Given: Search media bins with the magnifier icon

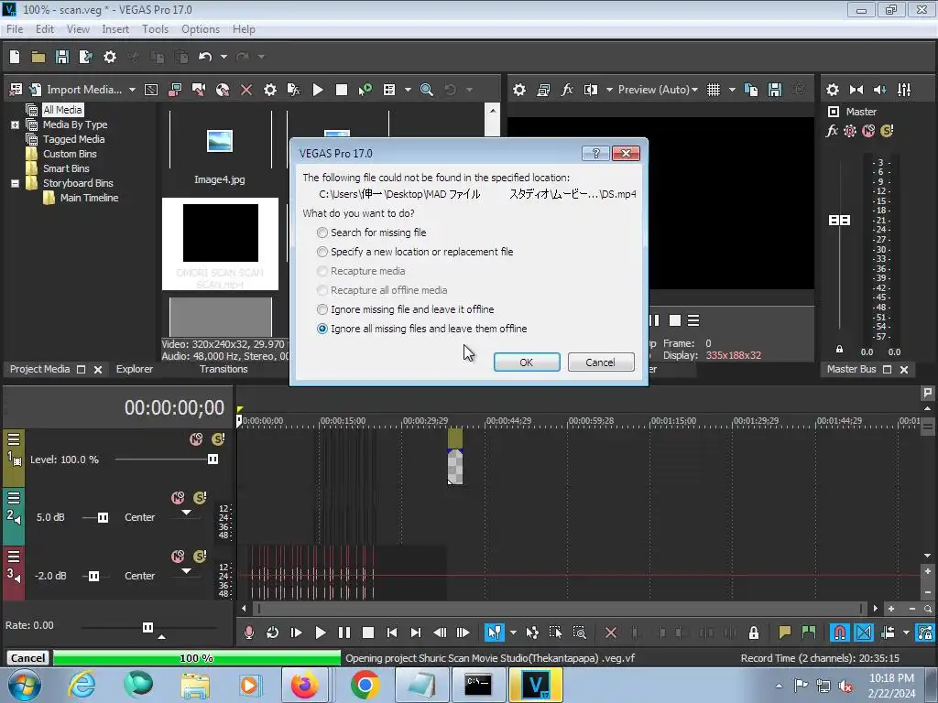Looking at the screenshot, I should point(427,90).
